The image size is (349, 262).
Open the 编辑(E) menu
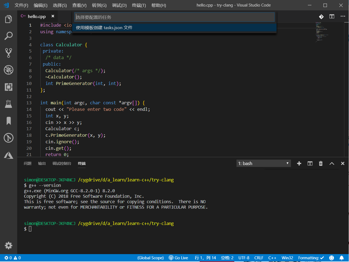pyautogui.click(x=41, y=5)
